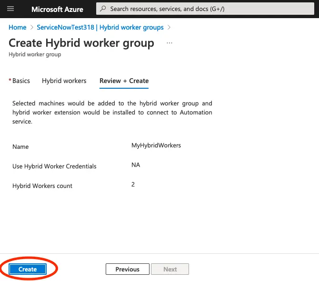The width and height of the screenshot is (319, 281).
Task: Open the hamburger portal menu
Action: [x=10, y=9]
